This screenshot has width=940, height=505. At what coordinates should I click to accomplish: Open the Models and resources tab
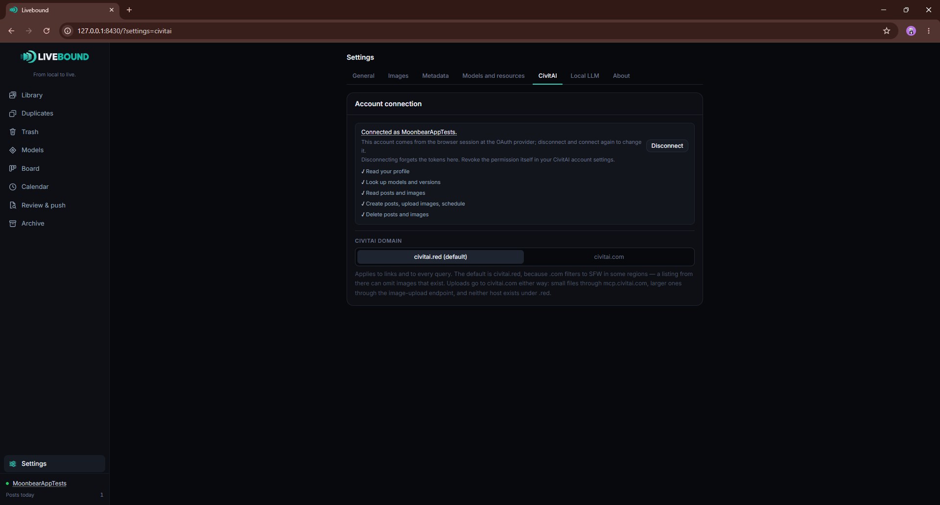point(493,76)
